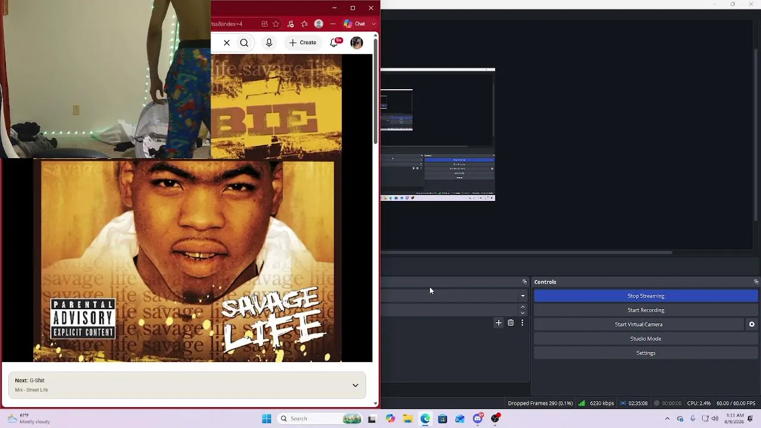Switch to Microsoft Edge on the taskbar
The width and height of the screenshot is (761, 428).
click(x=425, y=418)
